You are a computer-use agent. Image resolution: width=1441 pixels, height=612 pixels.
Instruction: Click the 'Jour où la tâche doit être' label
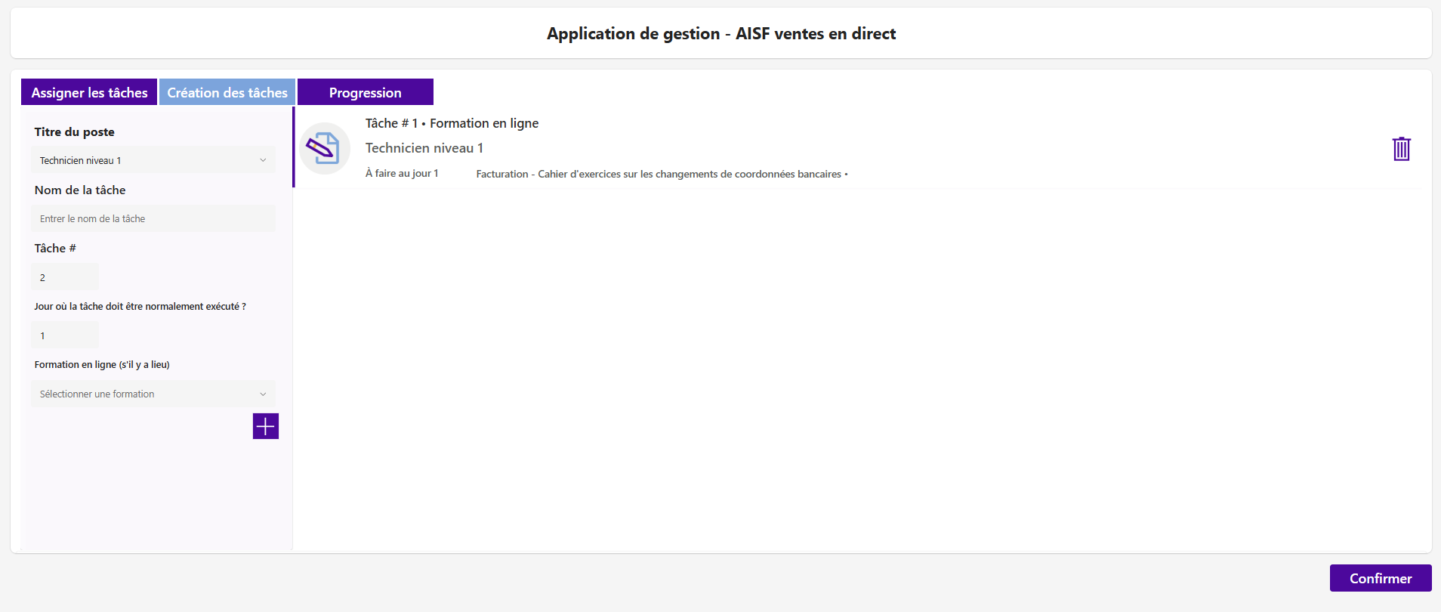click(140, 306)
